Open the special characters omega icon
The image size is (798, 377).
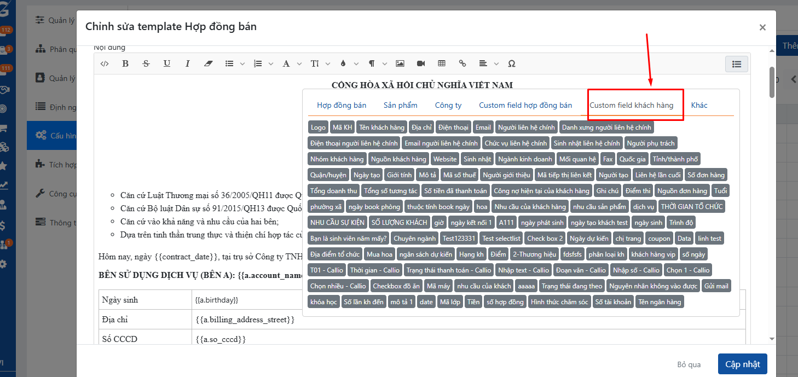[x=512, y=63]
